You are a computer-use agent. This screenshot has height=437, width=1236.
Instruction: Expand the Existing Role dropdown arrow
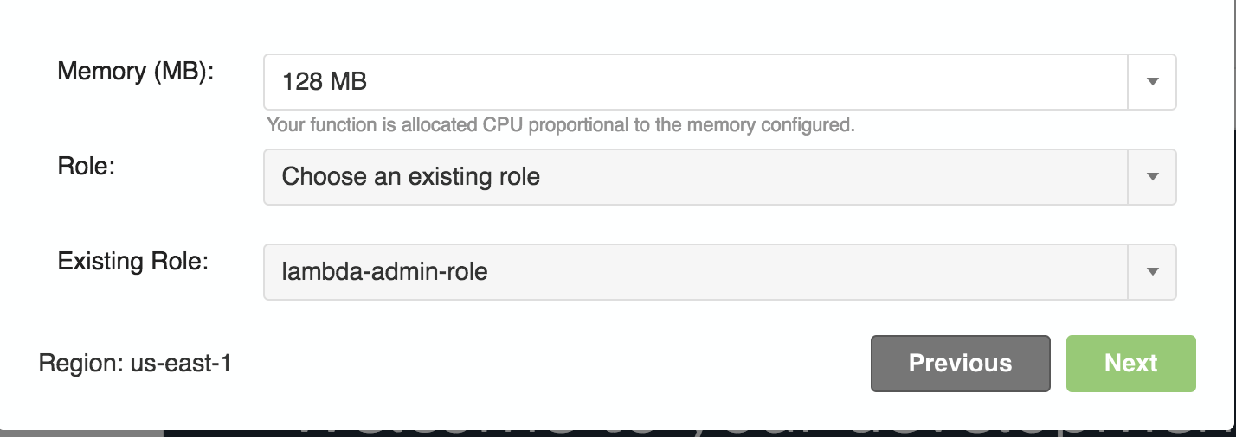[1152, 272]
